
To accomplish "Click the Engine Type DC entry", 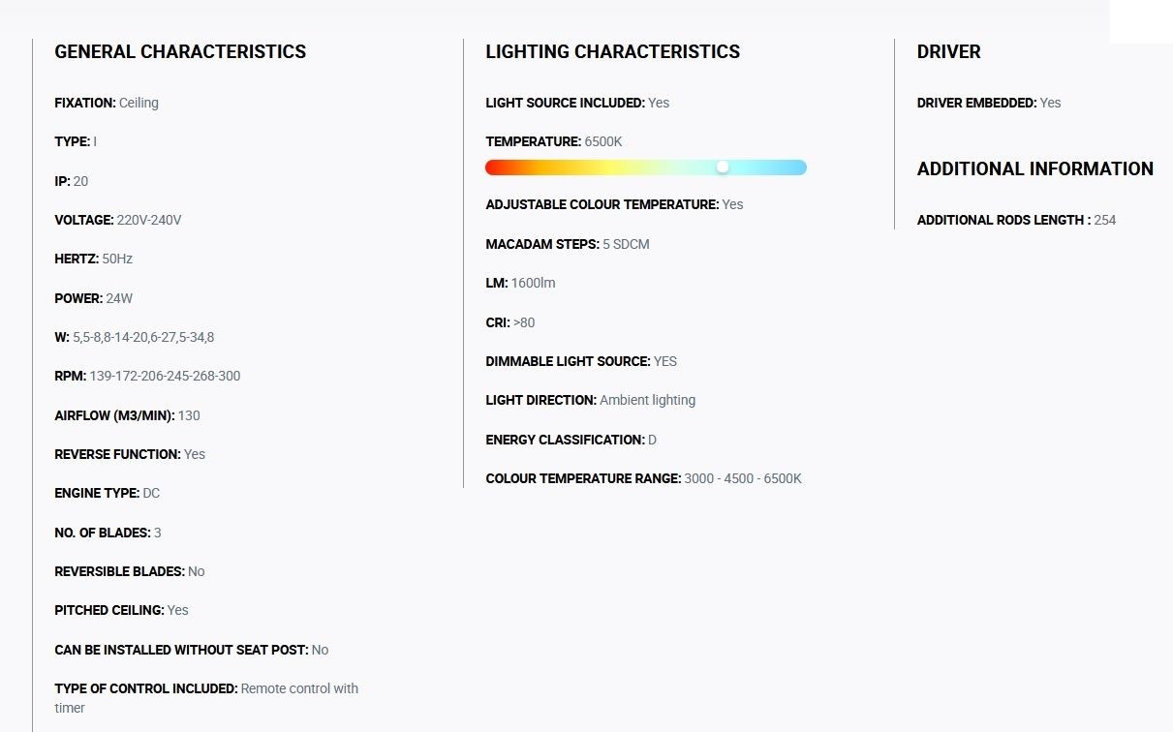I will (108, 493).
